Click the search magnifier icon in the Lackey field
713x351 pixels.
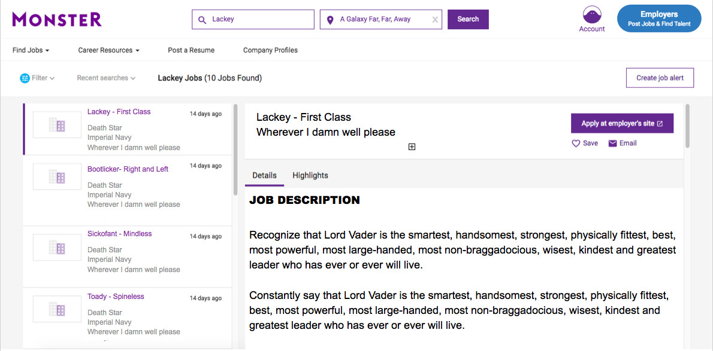click(x=203, y=20)
